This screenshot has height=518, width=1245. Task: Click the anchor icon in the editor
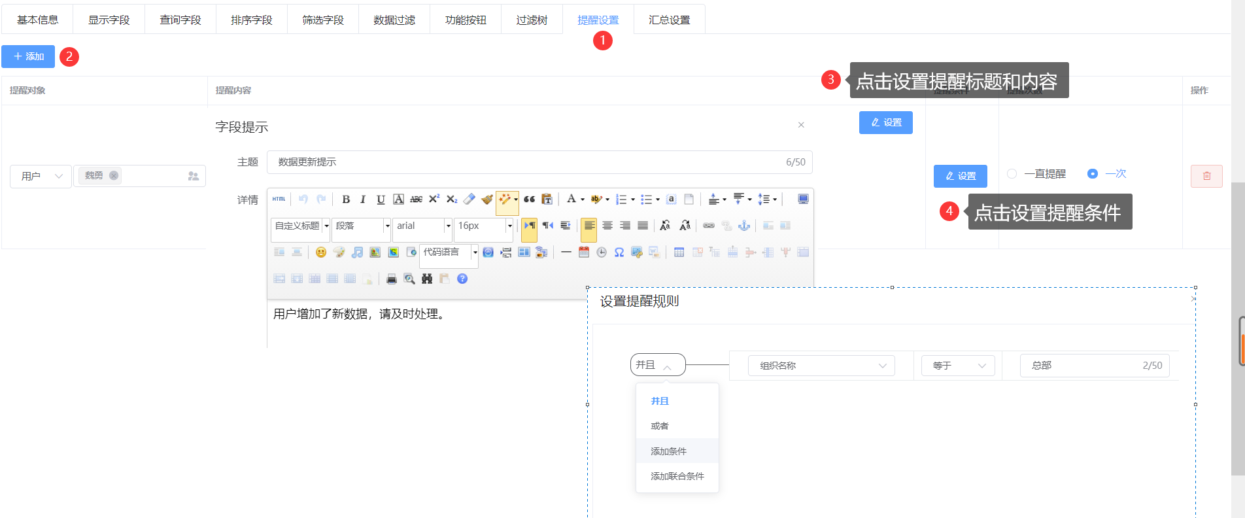[744, 226]
